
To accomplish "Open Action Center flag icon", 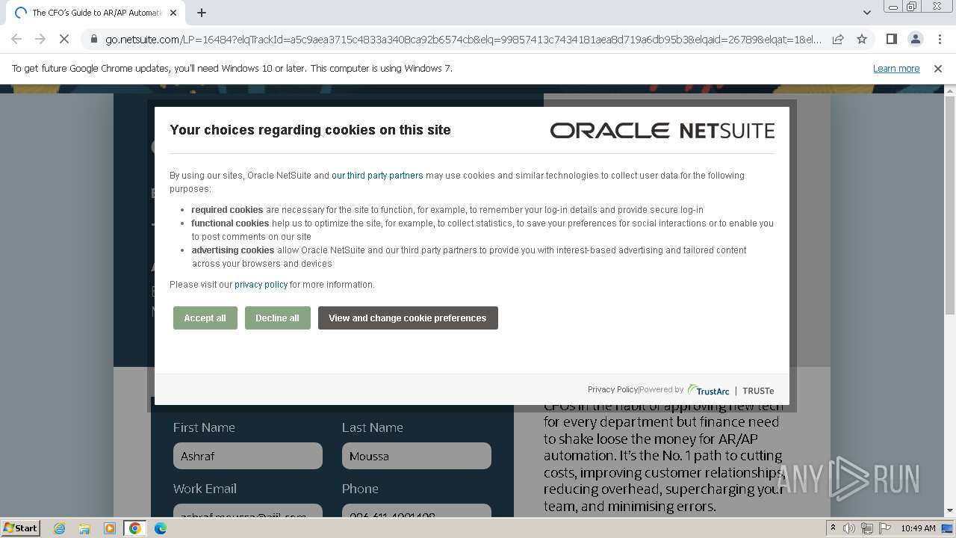I will 885,528.
